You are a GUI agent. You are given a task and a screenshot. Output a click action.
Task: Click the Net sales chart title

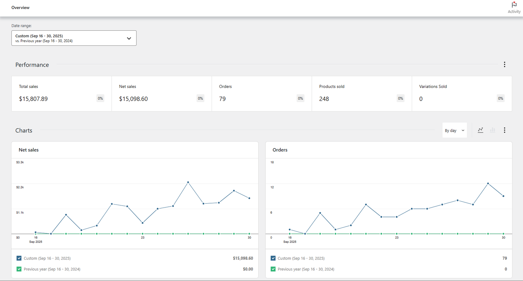pos(29,150)
